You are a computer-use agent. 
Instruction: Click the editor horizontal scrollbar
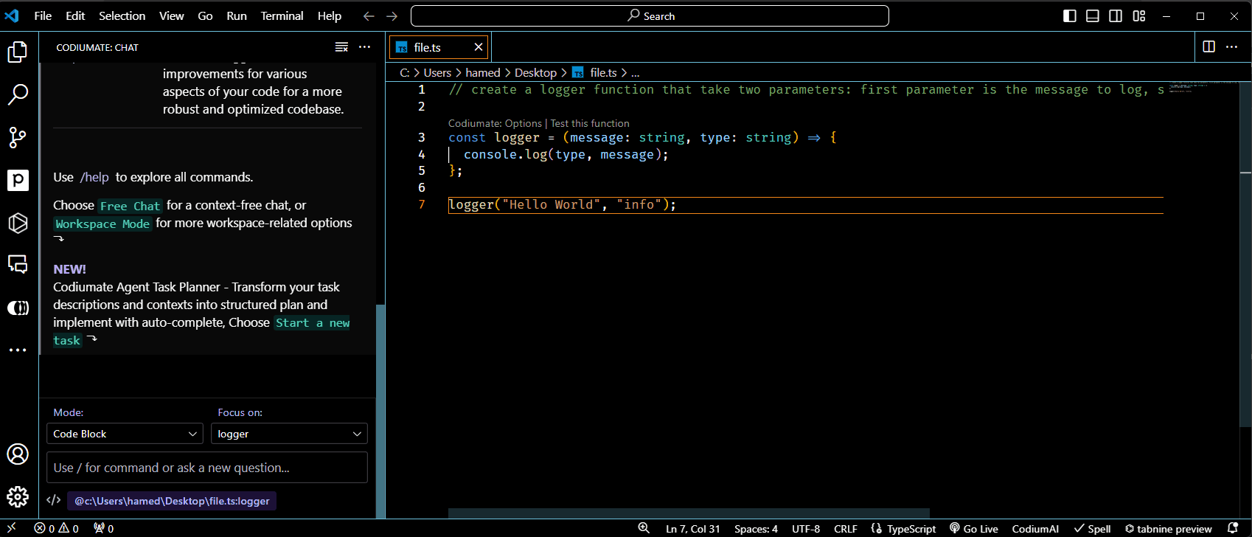point(689,513)
